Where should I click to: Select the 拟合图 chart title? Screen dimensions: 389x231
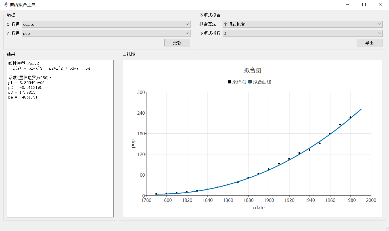point(252,70)
